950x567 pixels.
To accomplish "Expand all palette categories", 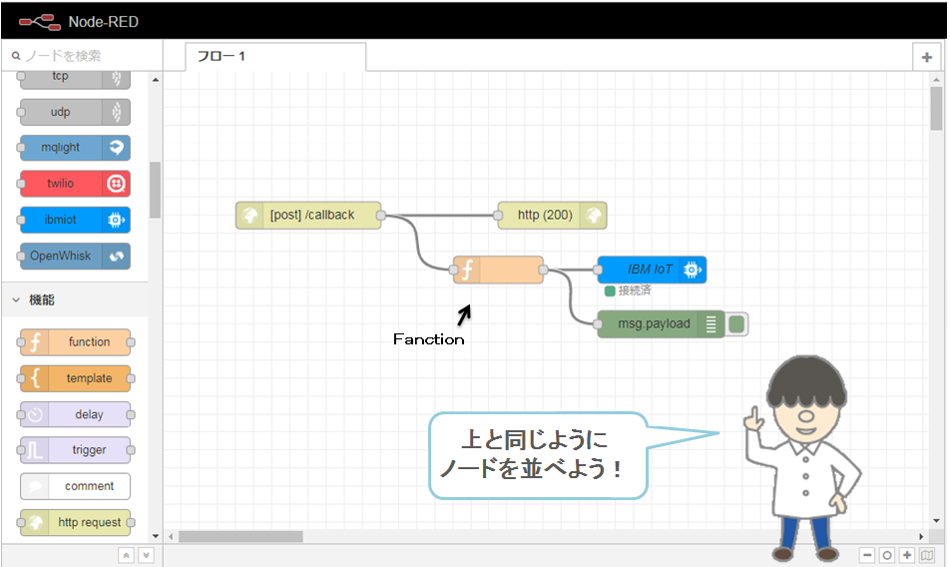I will [146, 555].
